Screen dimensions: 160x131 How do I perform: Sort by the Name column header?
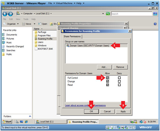[x=45, y=29]
